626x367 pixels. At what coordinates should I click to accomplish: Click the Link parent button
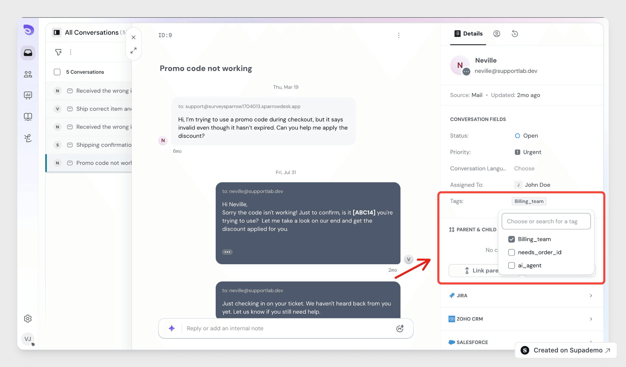(474, 271)
